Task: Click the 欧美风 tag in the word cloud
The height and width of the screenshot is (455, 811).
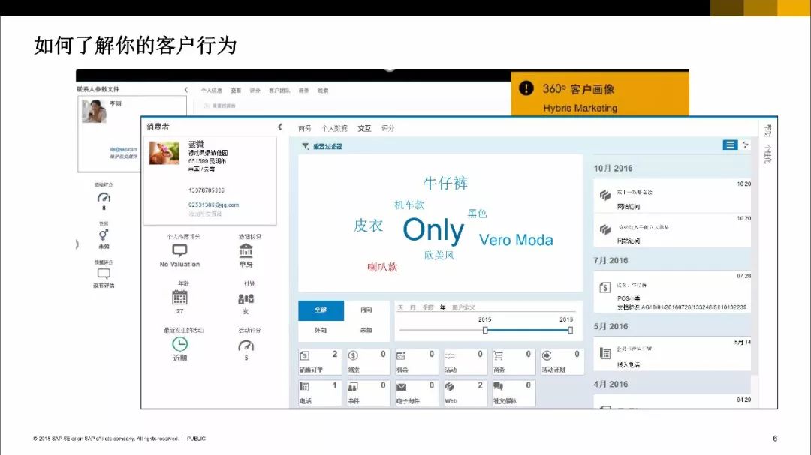Action: (x=439, y=255)
